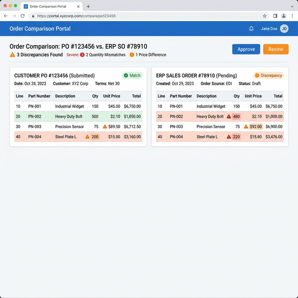Screen dimensions: 298x298
Task: Click highlighted quantity 220 in ERP order
Action: 237,136
